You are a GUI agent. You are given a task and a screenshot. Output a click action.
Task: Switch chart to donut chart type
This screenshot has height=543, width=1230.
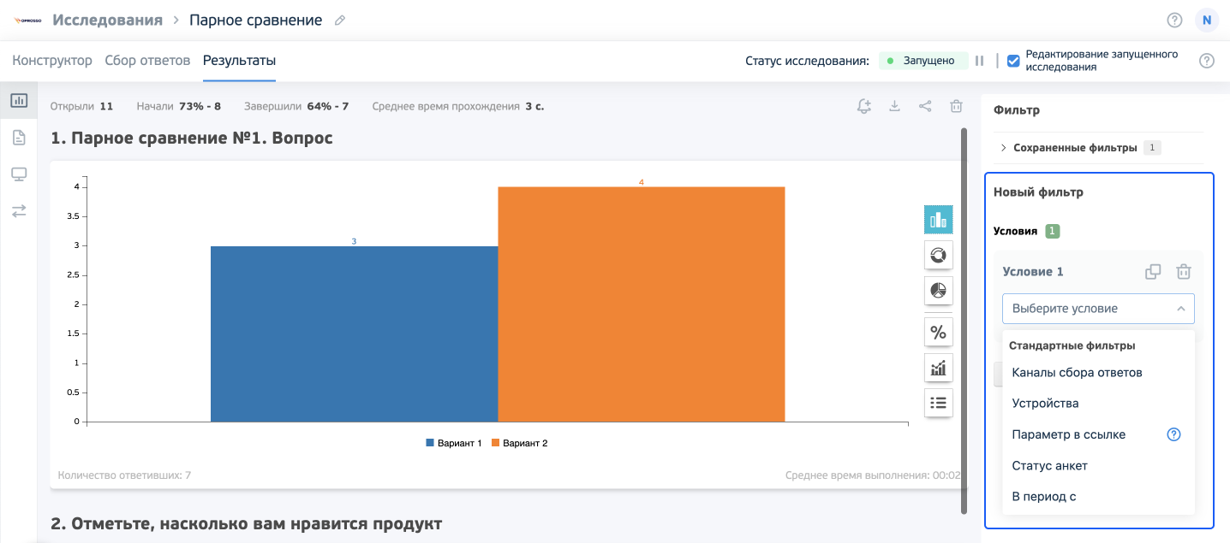point(939,255)
